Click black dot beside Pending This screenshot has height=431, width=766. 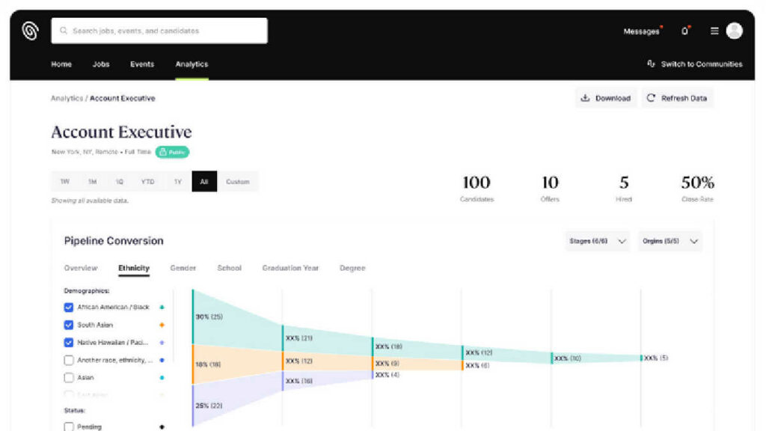click(162, 427)
